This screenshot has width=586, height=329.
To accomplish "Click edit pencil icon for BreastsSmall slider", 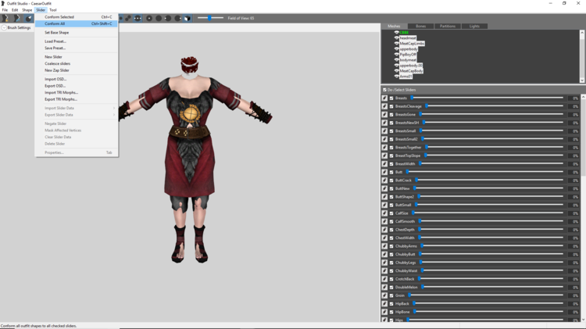I will (x=384, y=131).
